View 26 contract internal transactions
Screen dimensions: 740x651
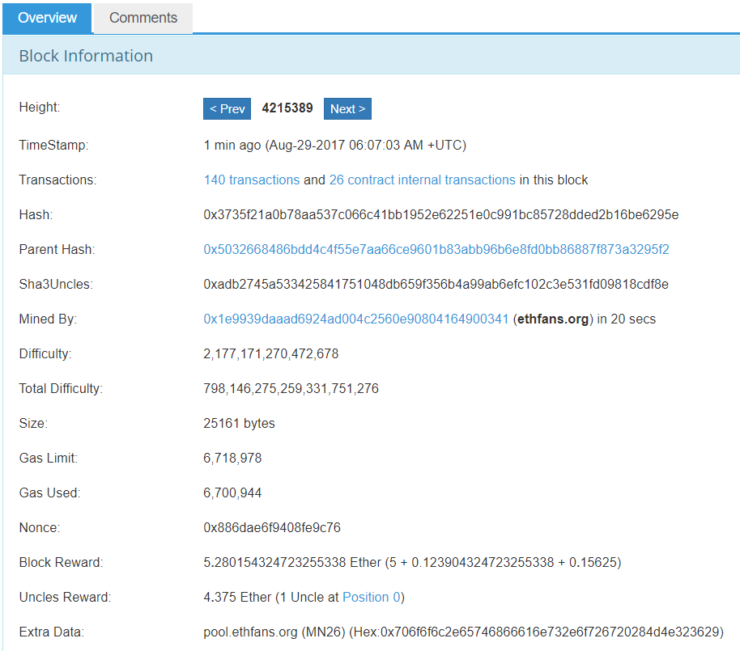422,180
